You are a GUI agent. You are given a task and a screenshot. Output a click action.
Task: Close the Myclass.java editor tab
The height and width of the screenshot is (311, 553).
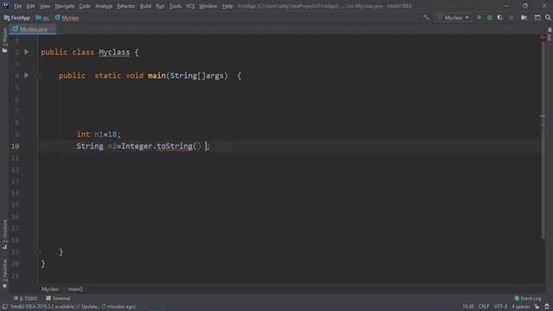52,29
